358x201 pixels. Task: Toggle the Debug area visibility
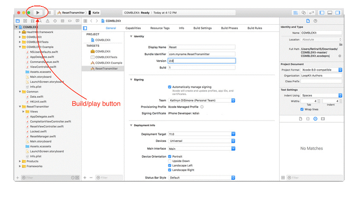[330, 13]
